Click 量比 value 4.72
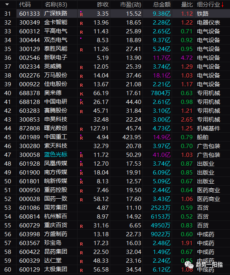This screenshot has width=230, height=275. (187, 58)
